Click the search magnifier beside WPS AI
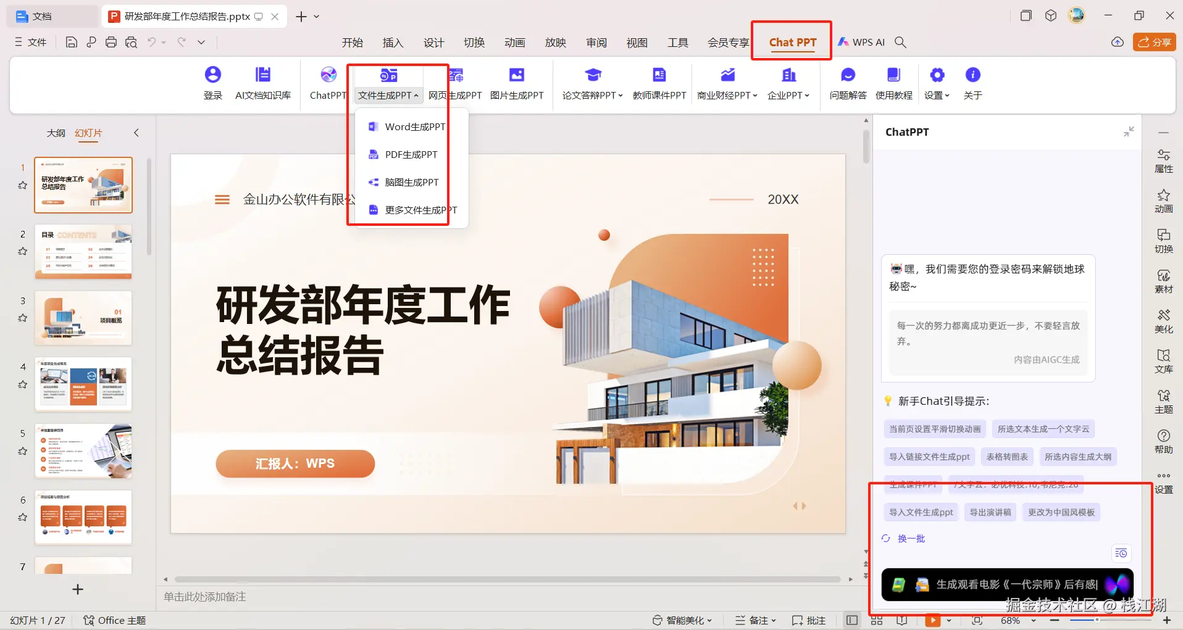 coord(901,42)
